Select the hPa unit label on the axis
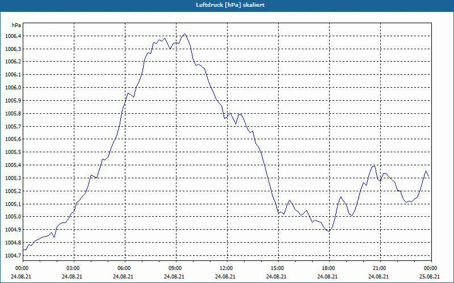 16,25
